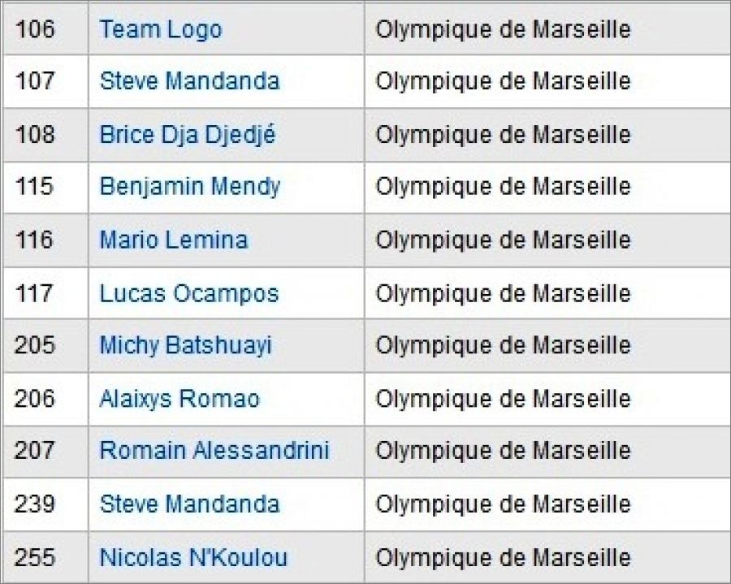Open the Nicolas N'Koulou link
The height and width of the screenshot is (584, 731).
click(193, 557)
